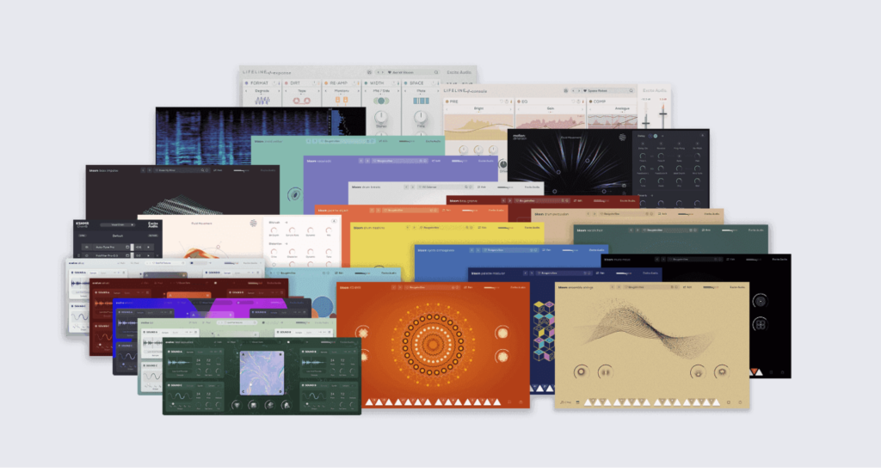Click the globe icon in cream Fluid Movement window

tap(254, 224)
